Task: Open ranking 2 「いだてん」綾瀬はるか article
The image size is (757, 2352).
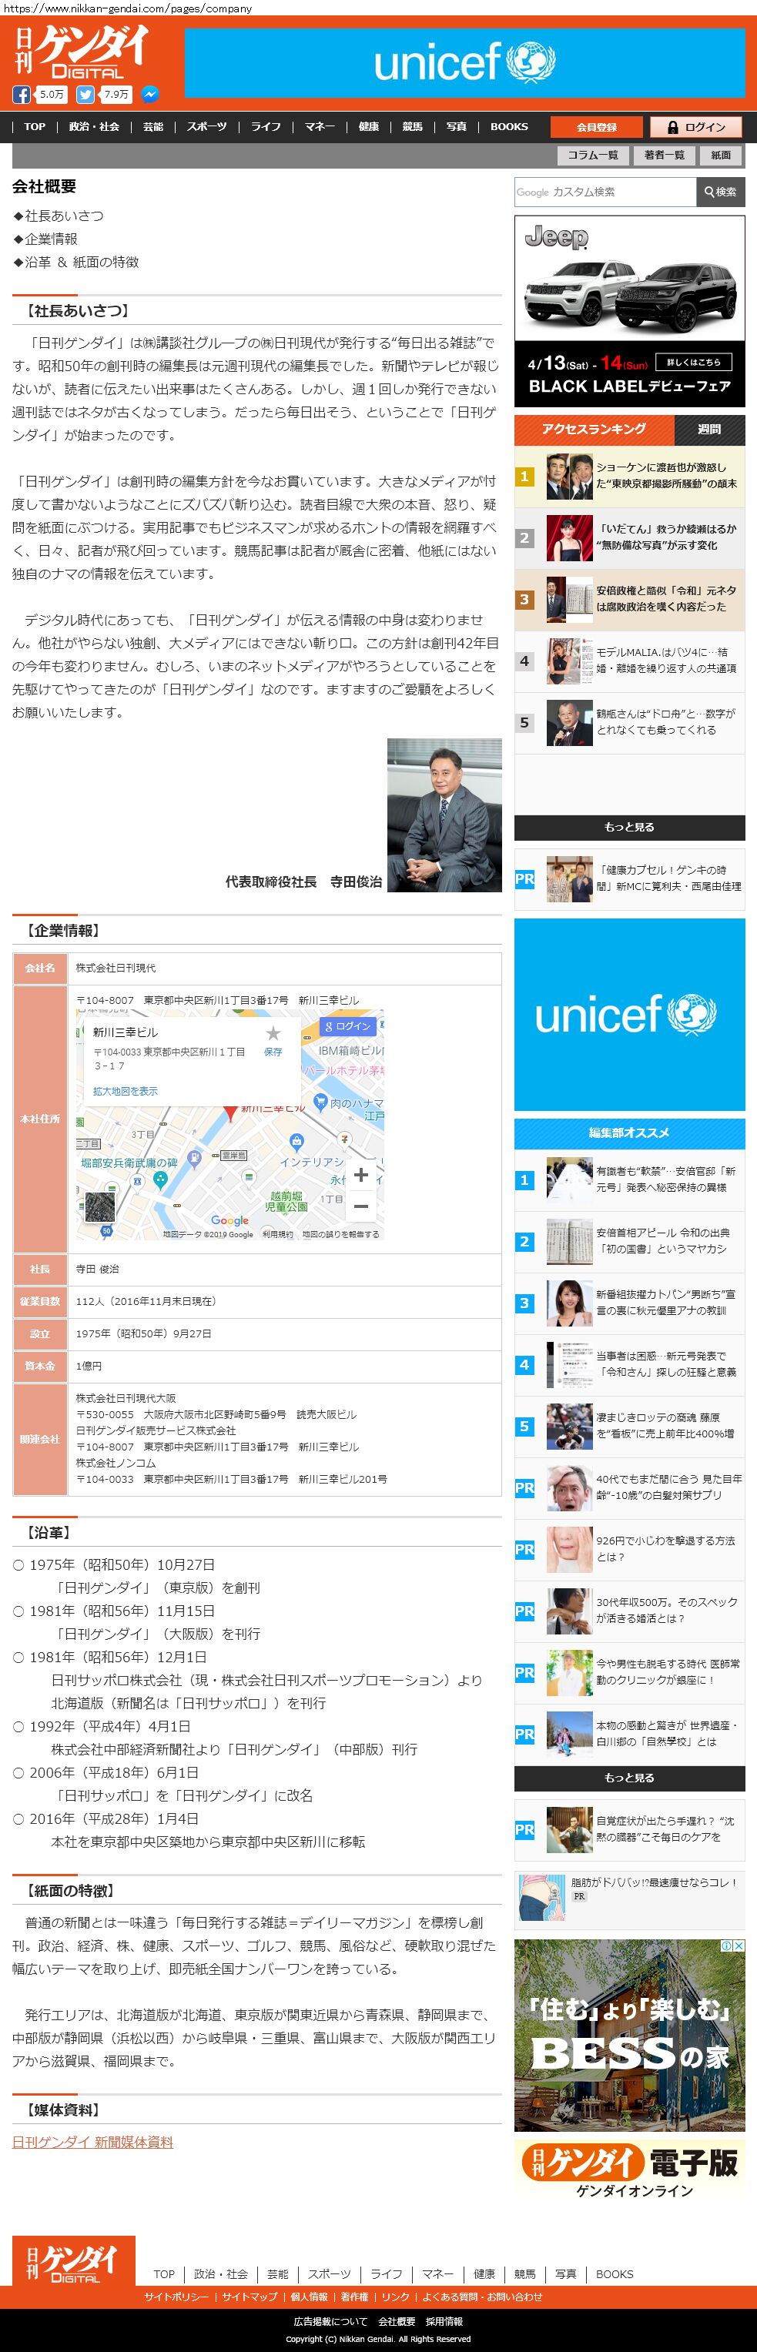Action: tap(629, 538)
